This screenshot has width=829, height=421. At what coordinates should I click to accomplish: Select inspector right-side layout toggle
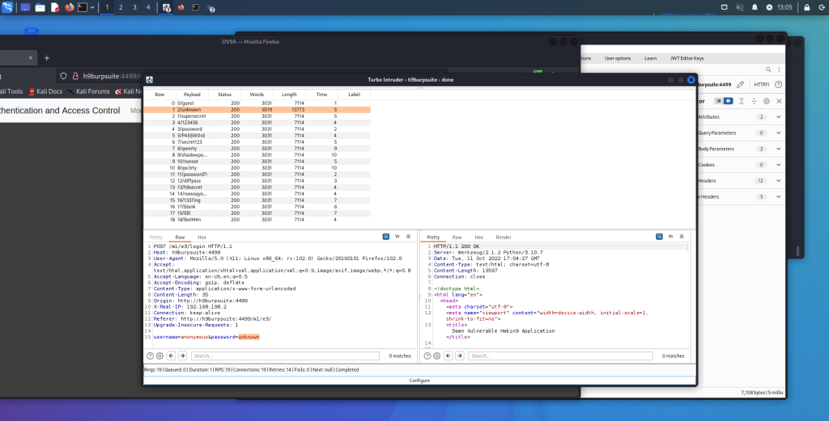[728, 101]
